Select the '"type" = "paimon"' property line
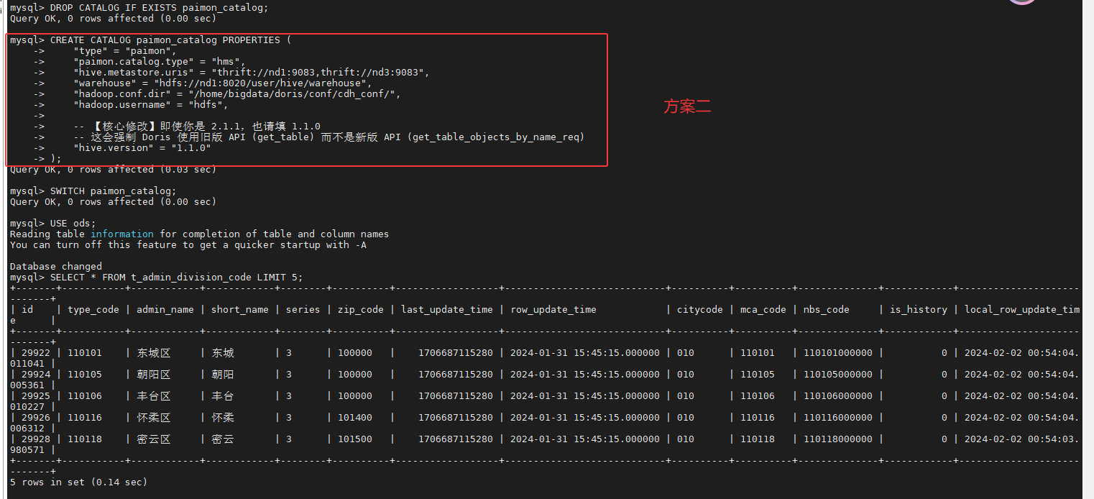 [124, 51]
